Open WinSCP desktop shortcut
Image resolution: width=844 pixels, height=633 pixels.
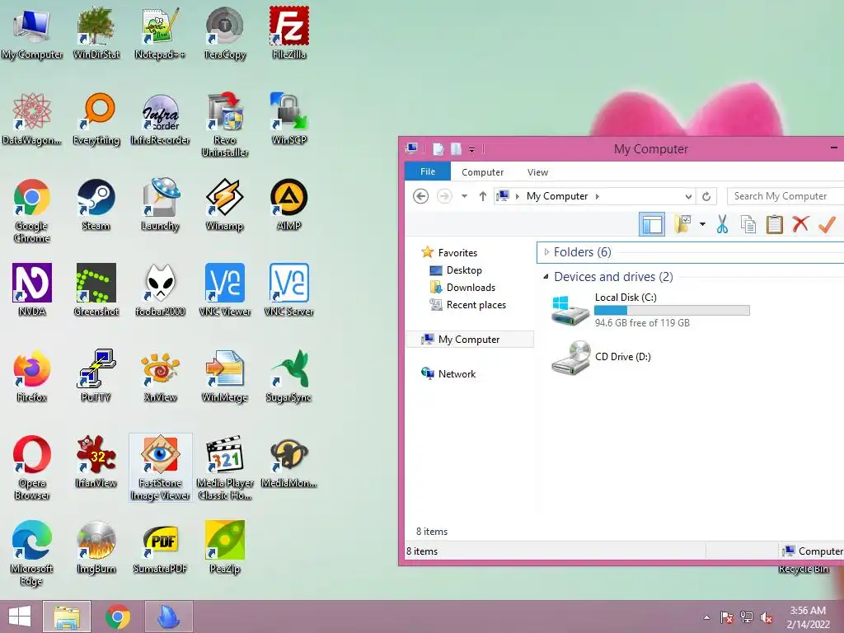point(289,119)
